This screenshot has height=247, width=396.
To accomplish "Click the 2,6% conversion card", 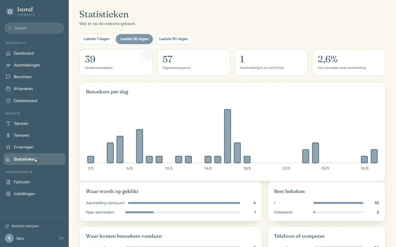I will tap(349, 62).
